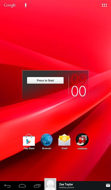Tap the Email label text
This screenshot has width=111, height=190.
64,148
